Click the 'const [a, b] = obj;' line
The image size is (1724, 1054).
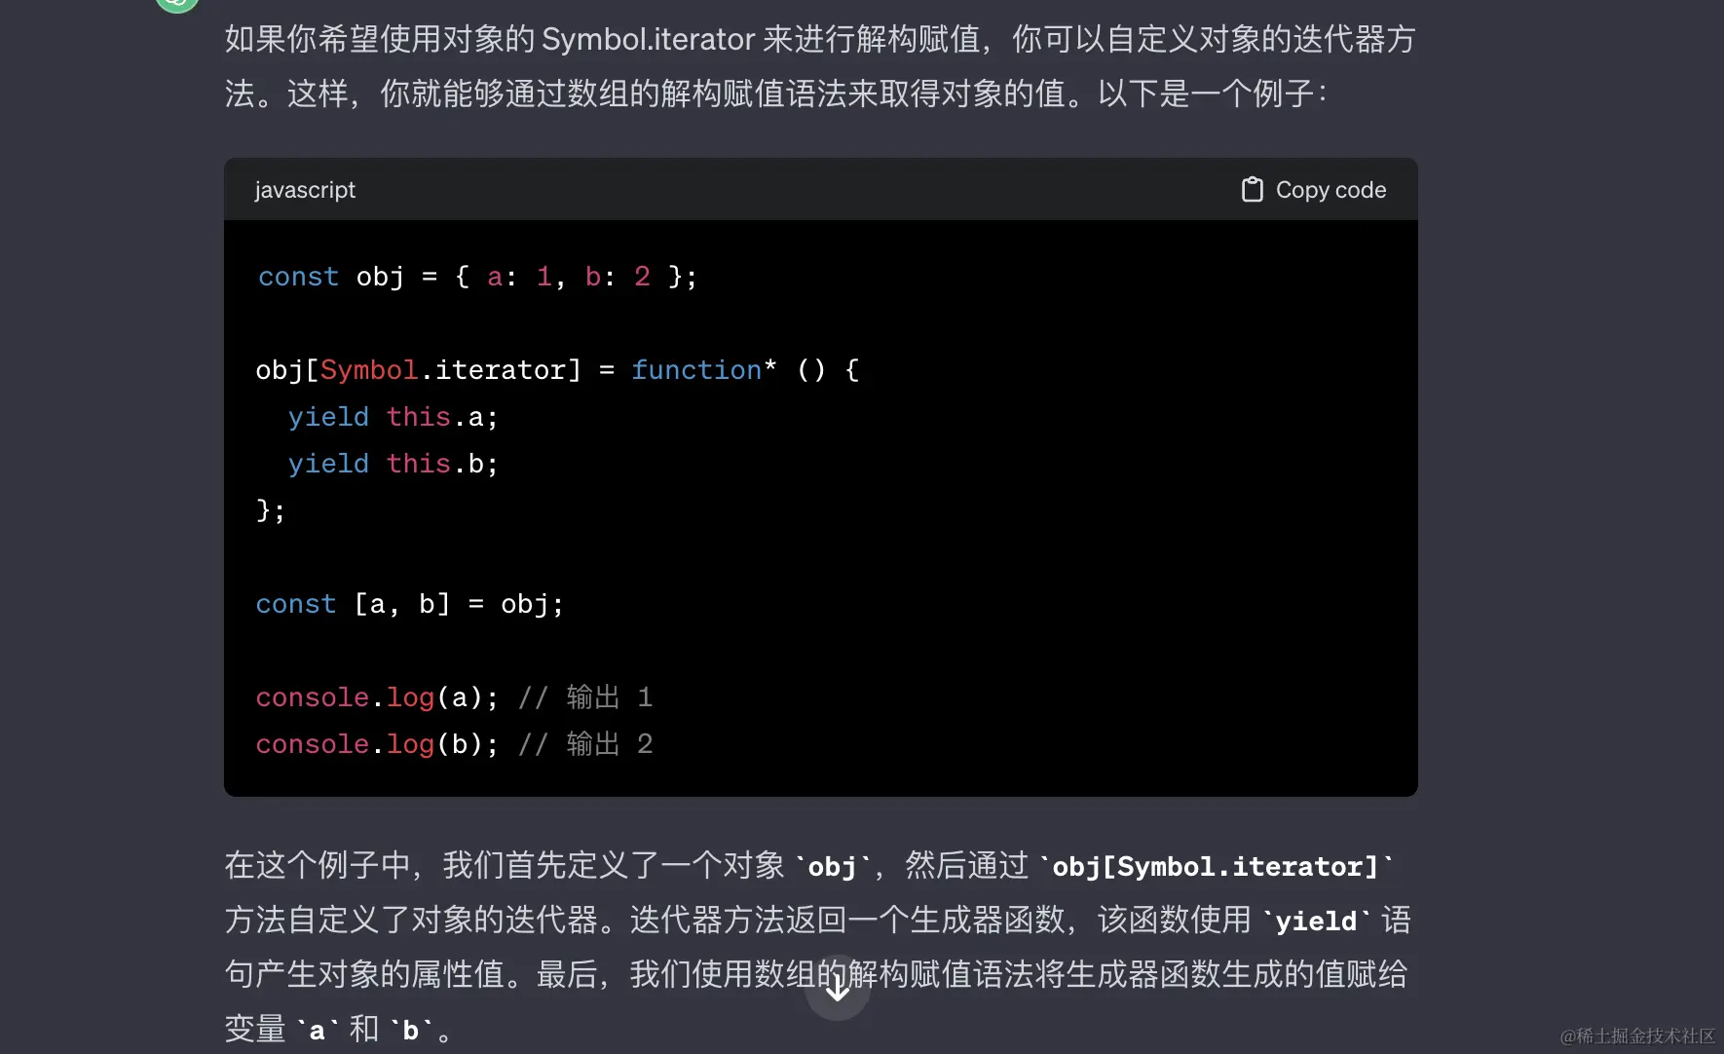409,604
